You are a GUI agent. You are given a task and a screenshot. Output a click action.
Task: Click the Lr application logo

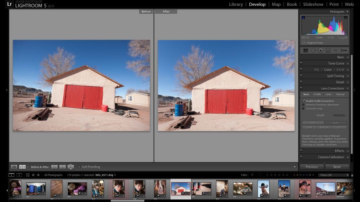[x=9, y=4]
